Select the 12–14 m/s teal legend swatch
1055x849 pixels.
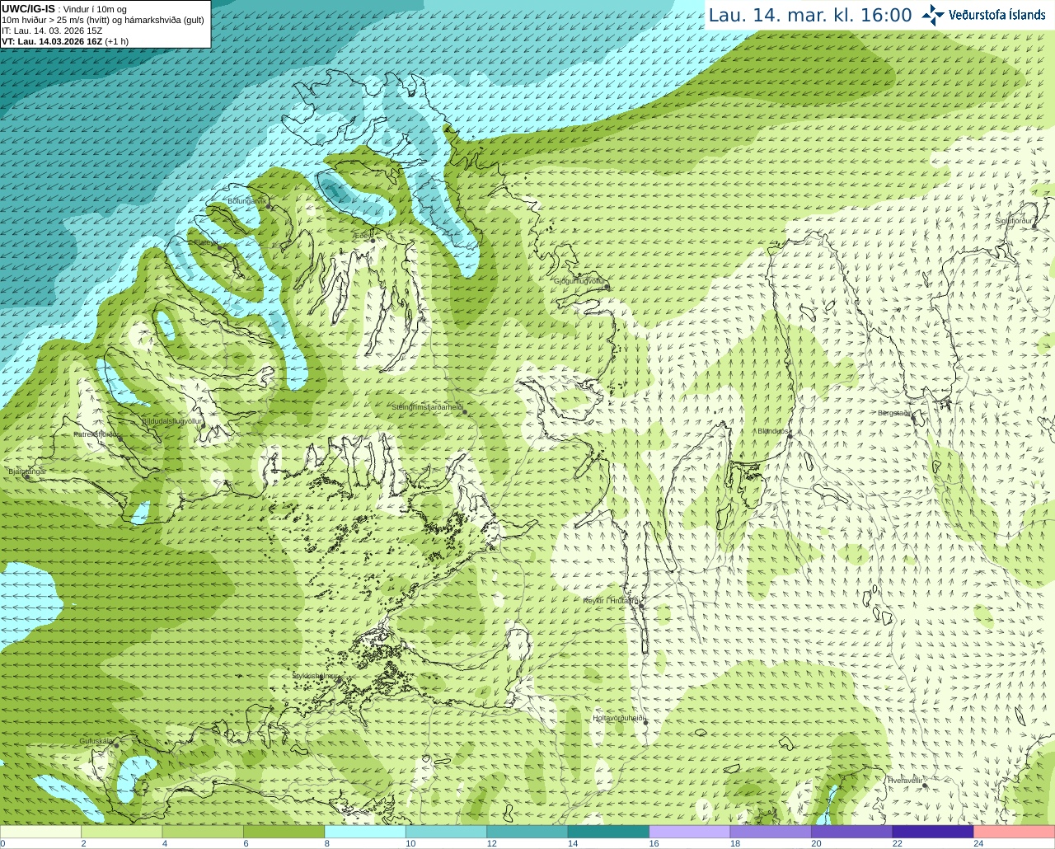click(x=527, y=832)
